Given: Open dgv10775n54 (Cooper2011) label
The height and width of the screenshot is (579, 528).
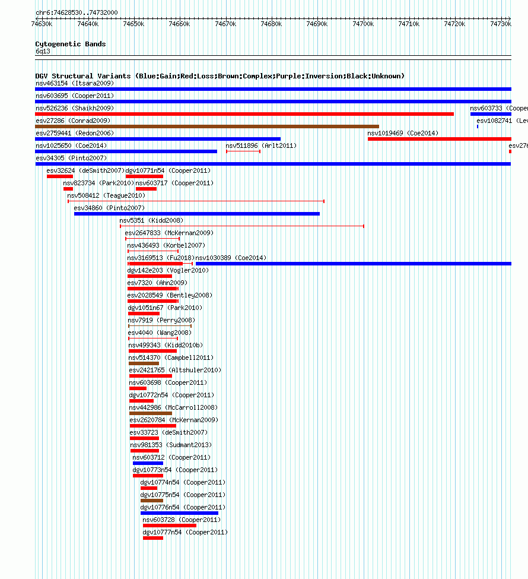Looking at the screenshot, I should coord(183,495).
